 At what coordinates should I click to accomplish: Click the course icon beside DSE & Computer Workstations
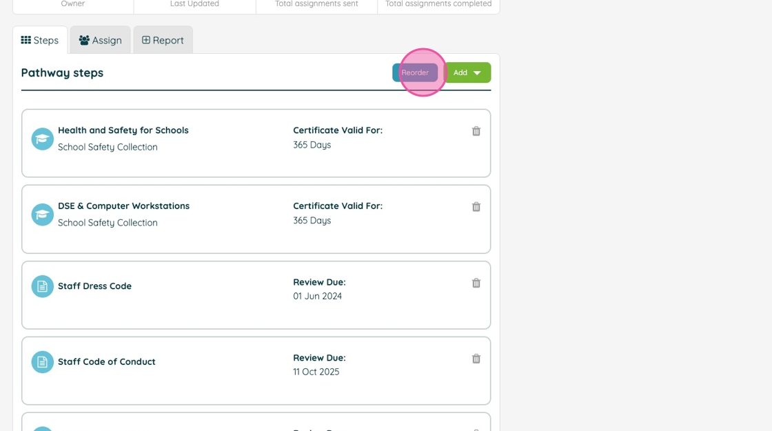point(43,214)
